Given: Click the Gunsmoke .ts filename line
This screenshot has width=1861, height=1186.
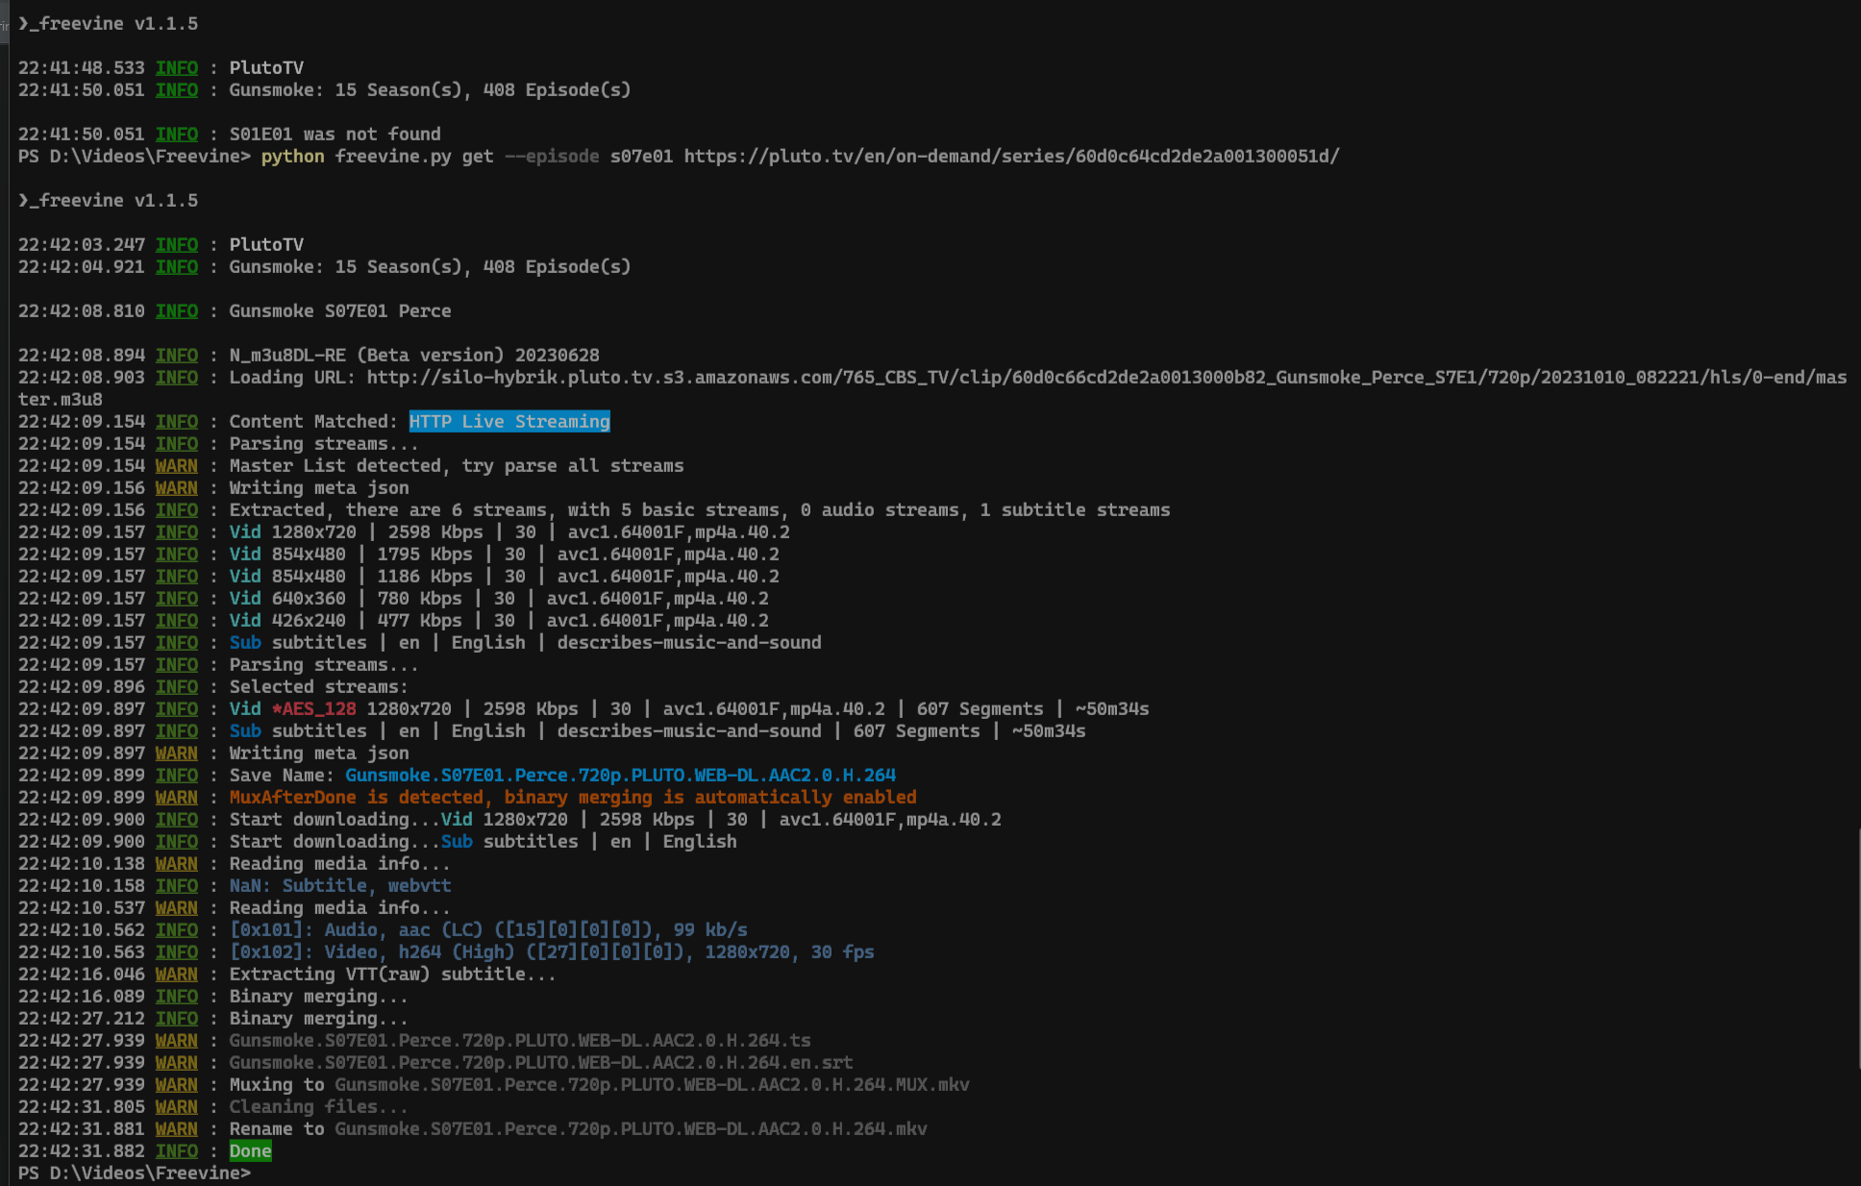Looking at the screenshot, I should (519, 1040).
